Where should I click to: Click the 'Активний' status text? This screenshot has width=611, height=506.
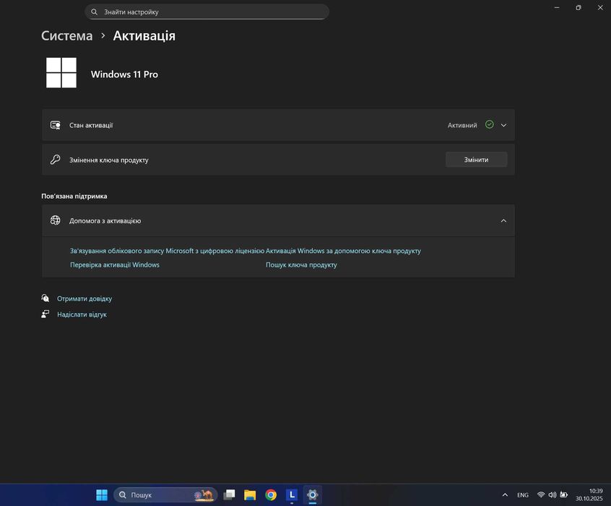[x=462, y=125]
